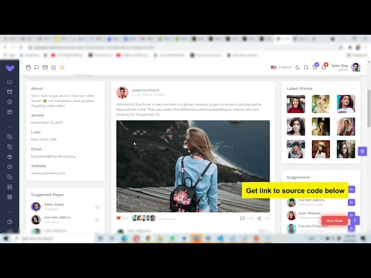The image size is (371, 278).
Task: Click the sidebar cube package icon
Action: pos(10,157)
